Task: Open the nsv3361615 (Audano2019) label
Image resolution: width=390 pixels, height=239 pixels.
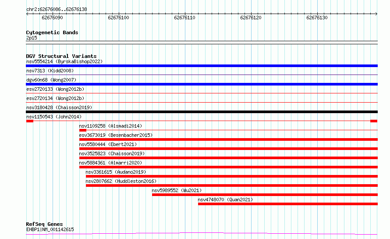Action: 116,172
